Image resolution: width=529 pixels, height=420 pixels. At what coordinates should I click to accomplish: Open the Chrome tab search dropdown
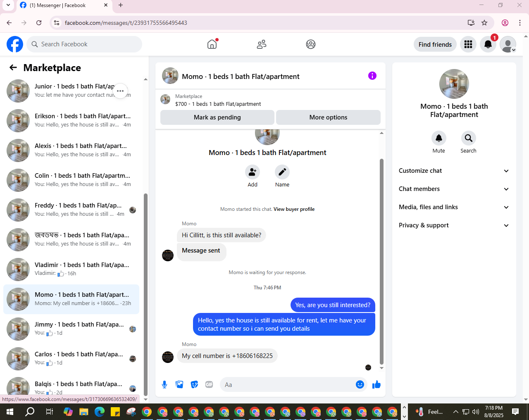[8, 5]
